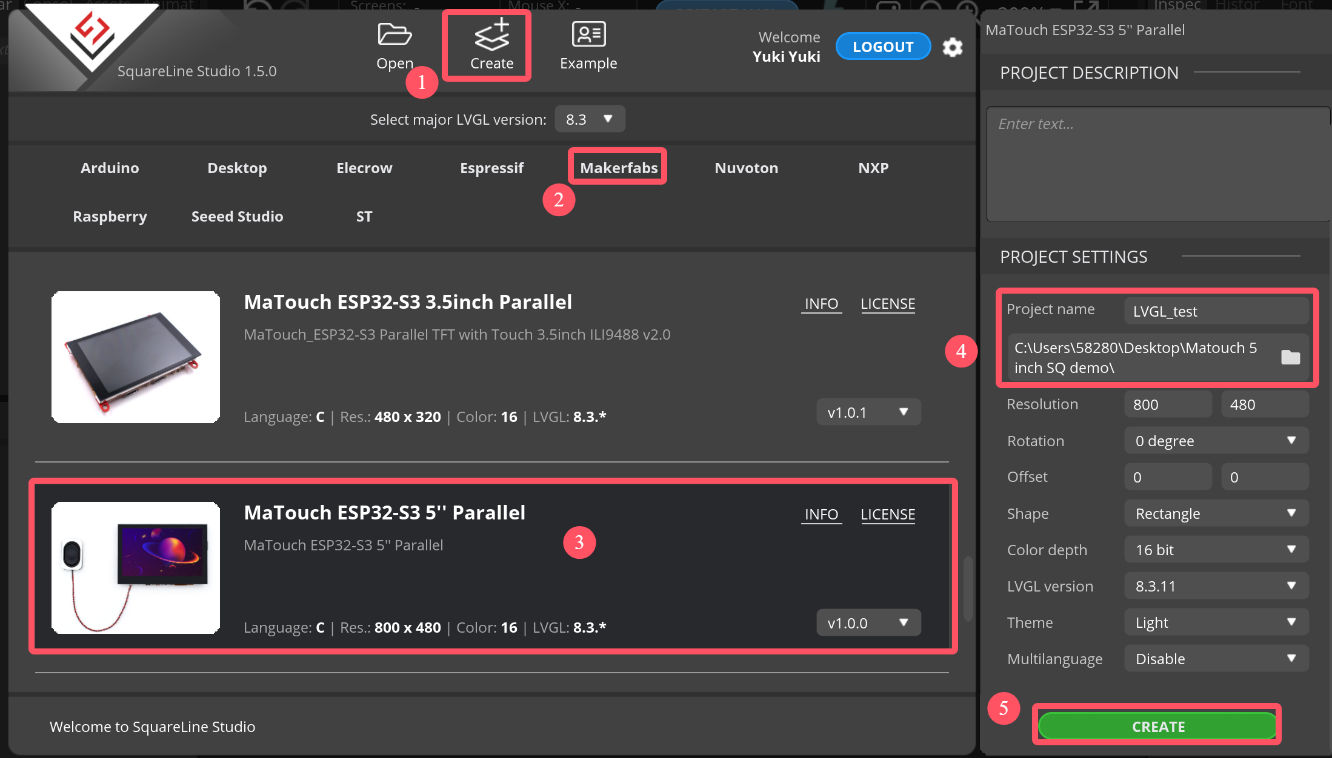Viewport: 1332px width, 758px height.
Task: Open the v1.0.0 version dropdown
Action: click(x=868, y=623)
